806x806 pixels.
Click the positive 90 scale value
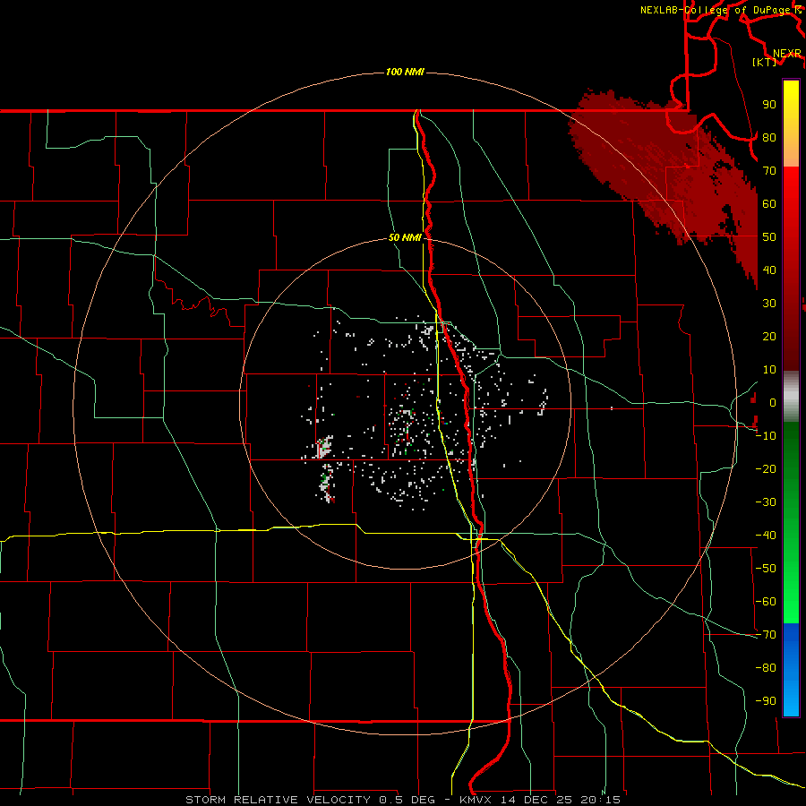click(x=769, y=105)
